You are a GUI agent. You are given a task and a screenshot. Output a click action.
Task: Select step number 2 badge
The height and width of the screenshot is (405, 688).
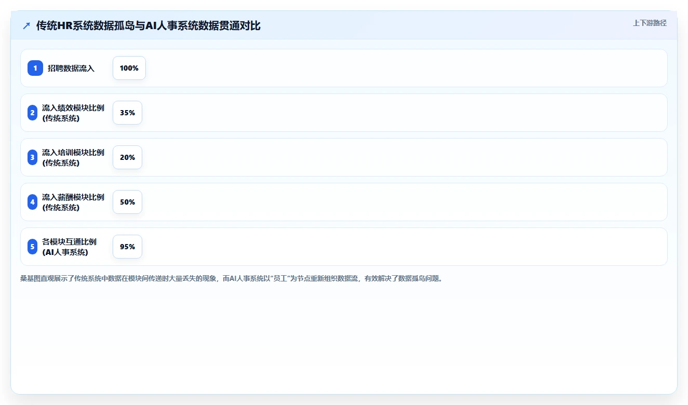pyautogui.click(x=33, y=113)
